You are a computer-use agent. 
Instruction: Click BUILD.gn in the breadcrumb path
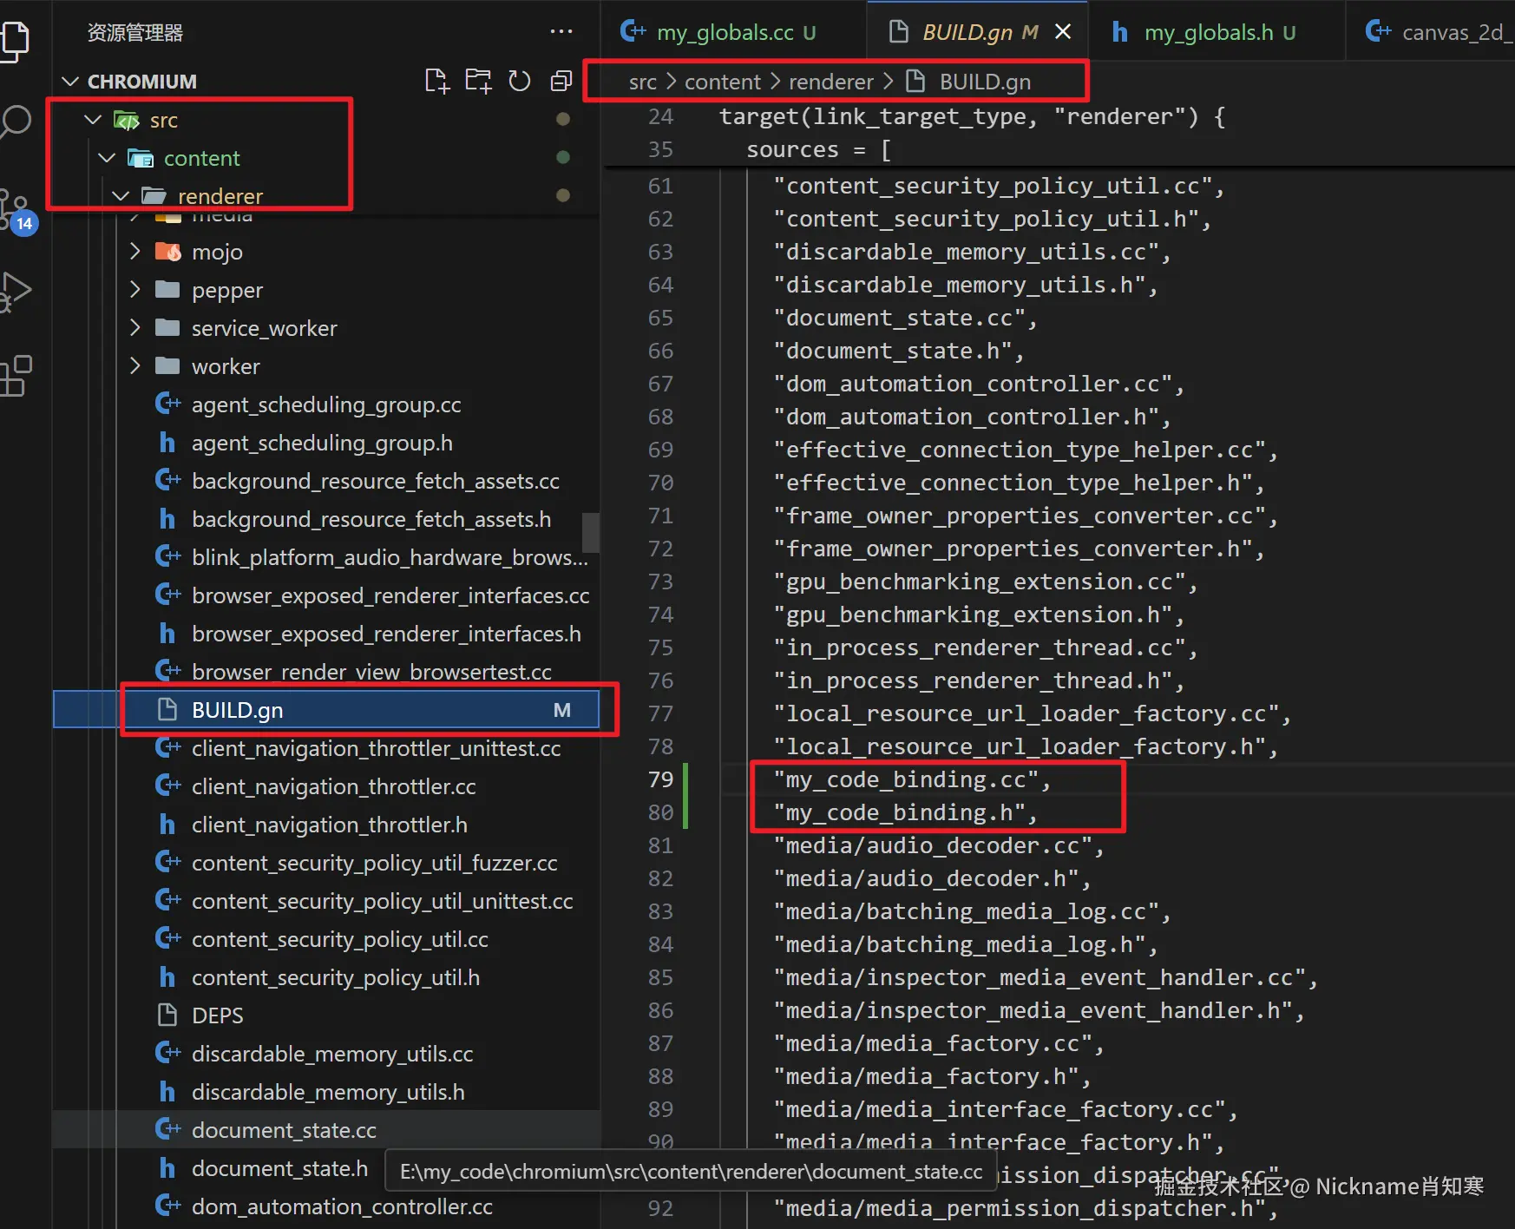tap(985, 82)
